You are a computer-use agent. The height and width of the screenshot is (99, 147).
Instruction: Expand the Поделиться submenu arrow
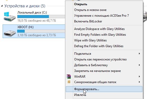[x=139, y=54]
